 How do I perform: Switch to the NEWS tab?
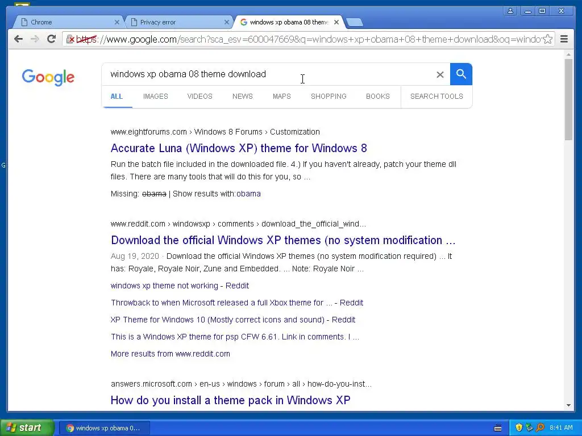(x=242, y=97)
